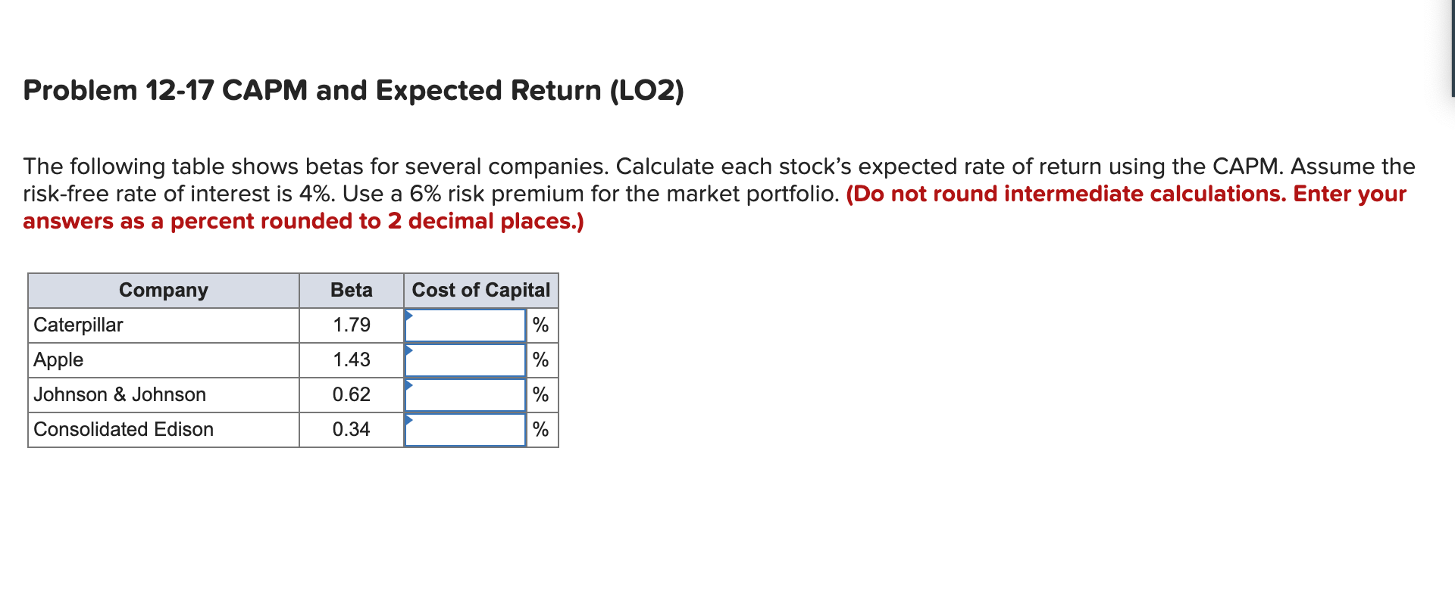Select the Beta column header
Image resolution: width=1455 pixels, height=610 pixels.
[x=351, y=290]
